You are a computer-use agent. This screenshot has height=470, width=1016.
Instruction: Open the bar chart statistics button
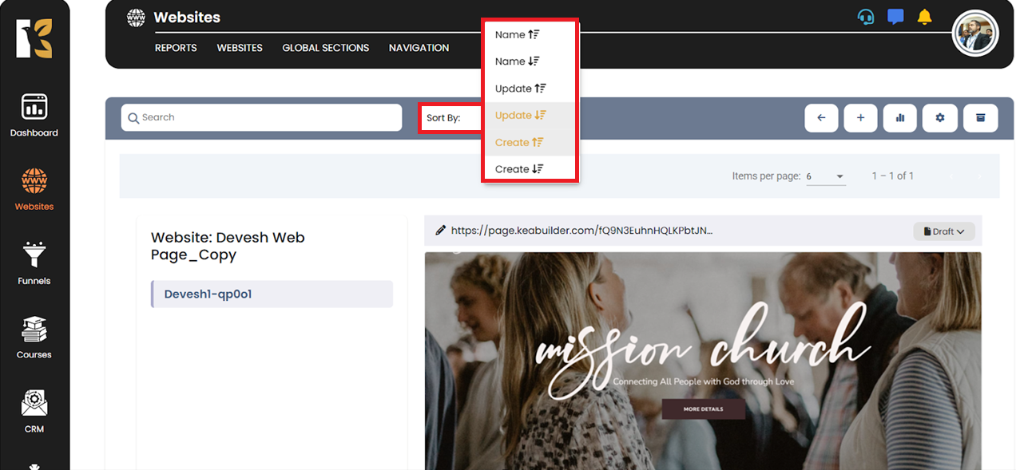900,118
